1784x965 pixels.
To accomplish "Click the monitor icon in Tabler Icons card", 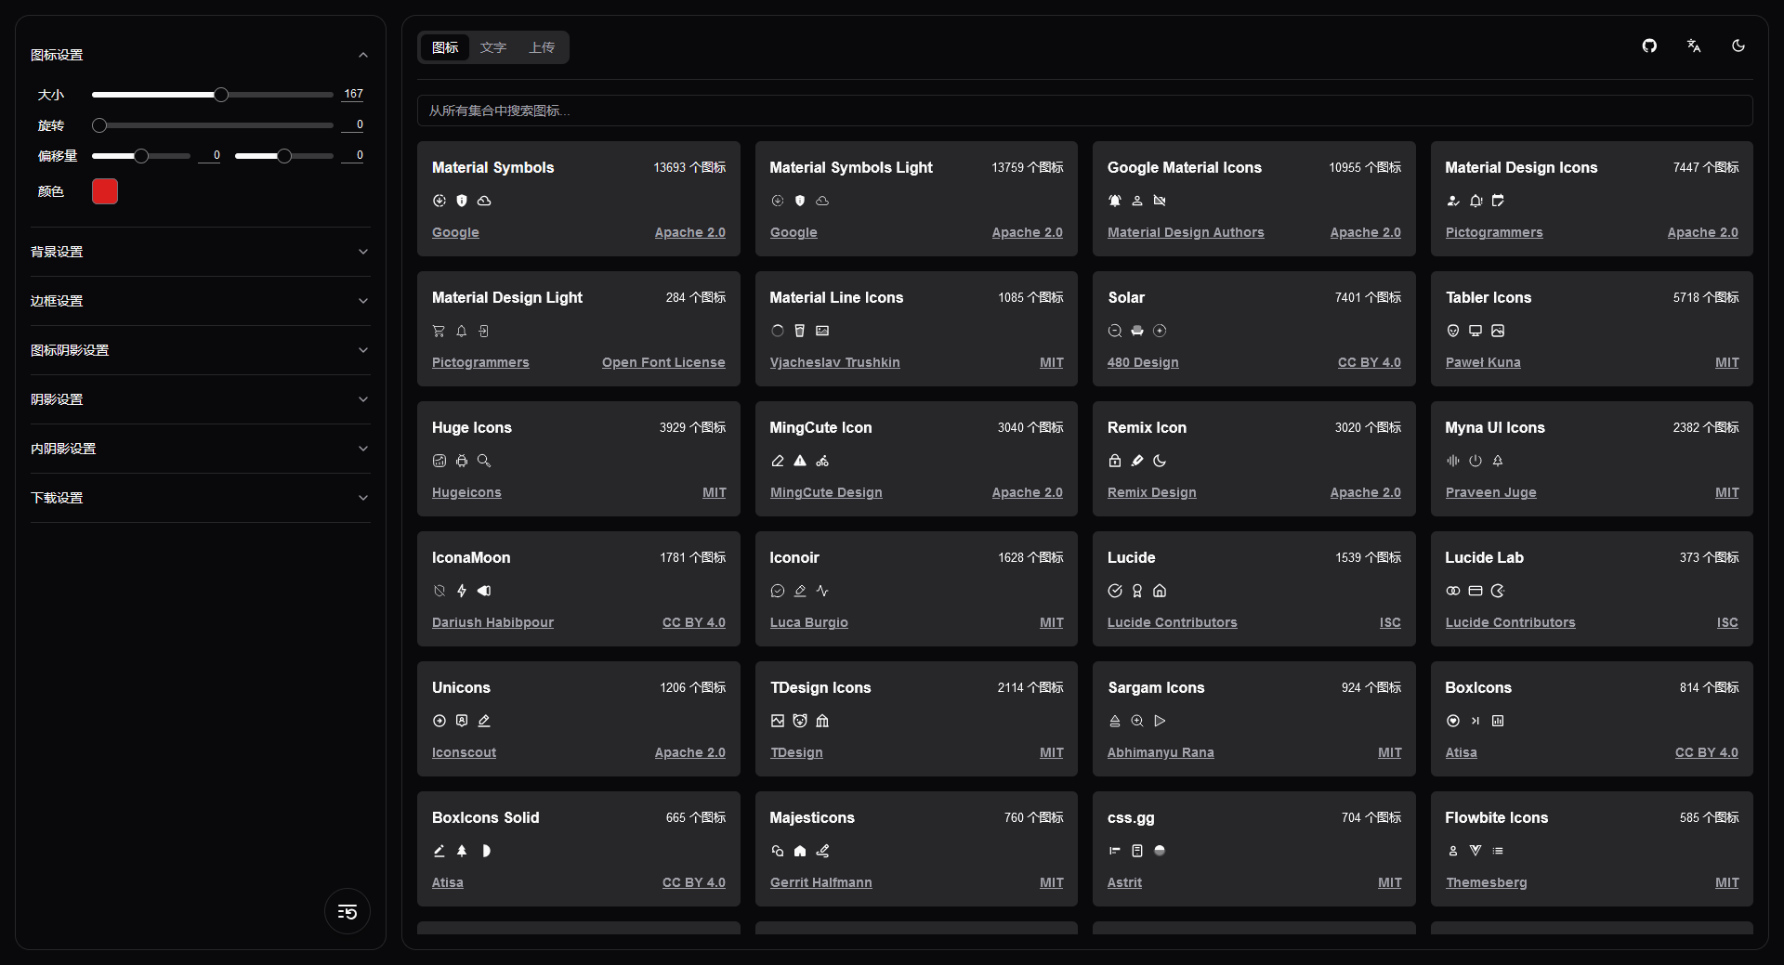I will pos(1476,331).
